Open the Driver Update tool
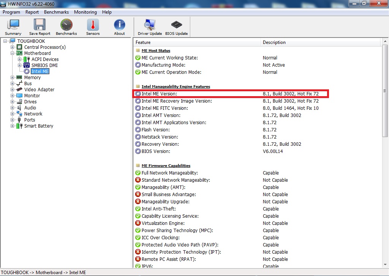This screenshot has width=389, height=276. pyautogui.click(x=150, y=27)
